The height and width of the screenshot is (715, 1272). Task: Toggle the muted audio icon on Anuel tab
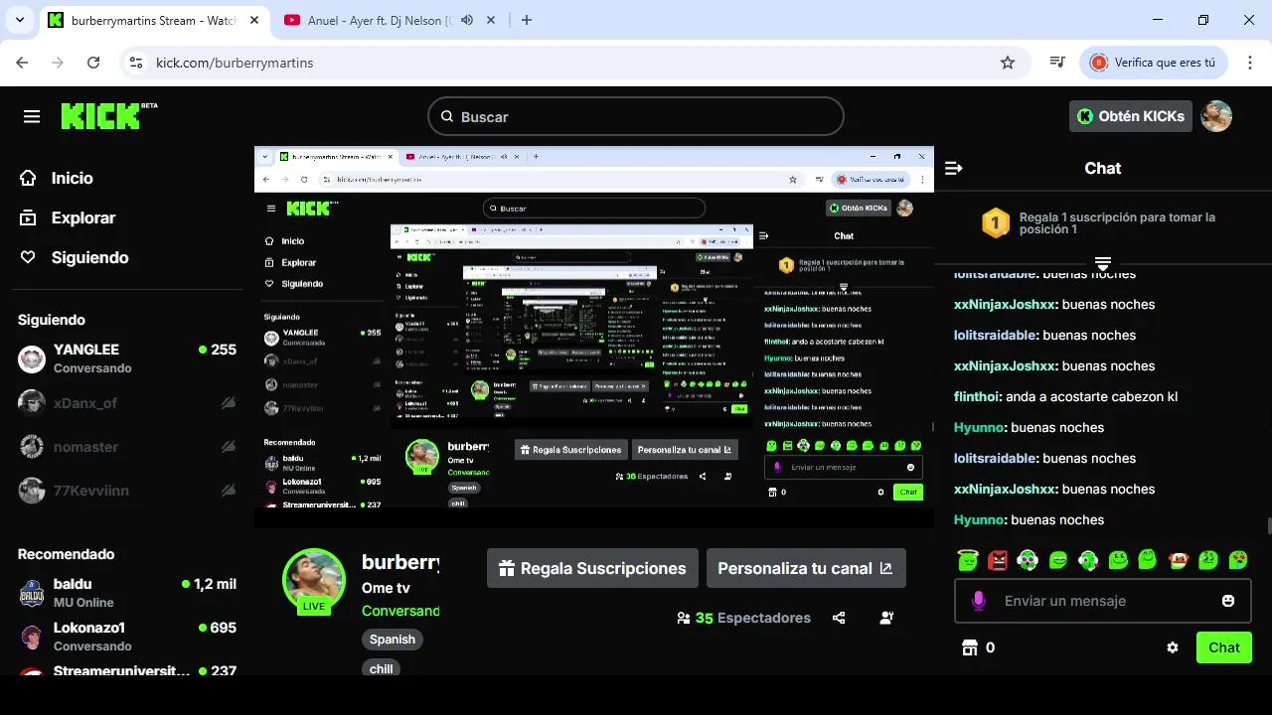coord(467,20)
